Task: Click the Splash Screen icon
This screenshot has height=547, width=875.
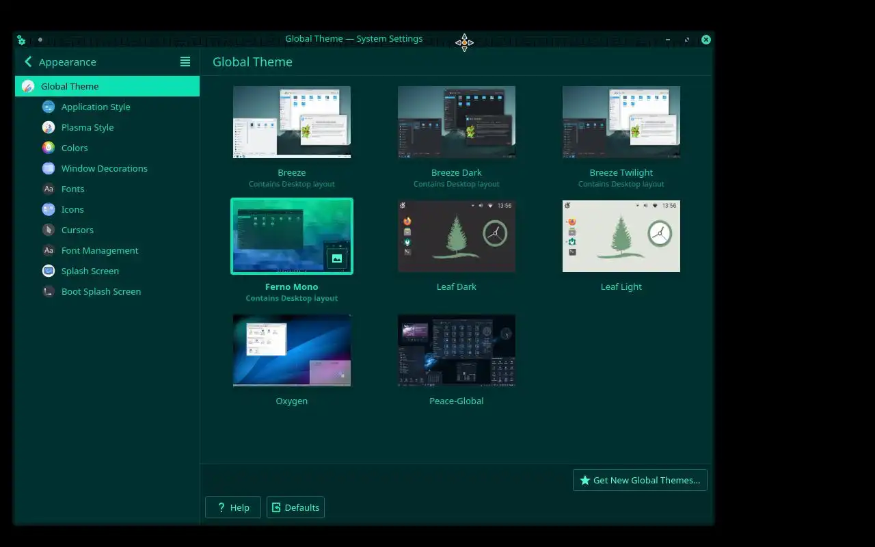Action: (x=49, y=271)
